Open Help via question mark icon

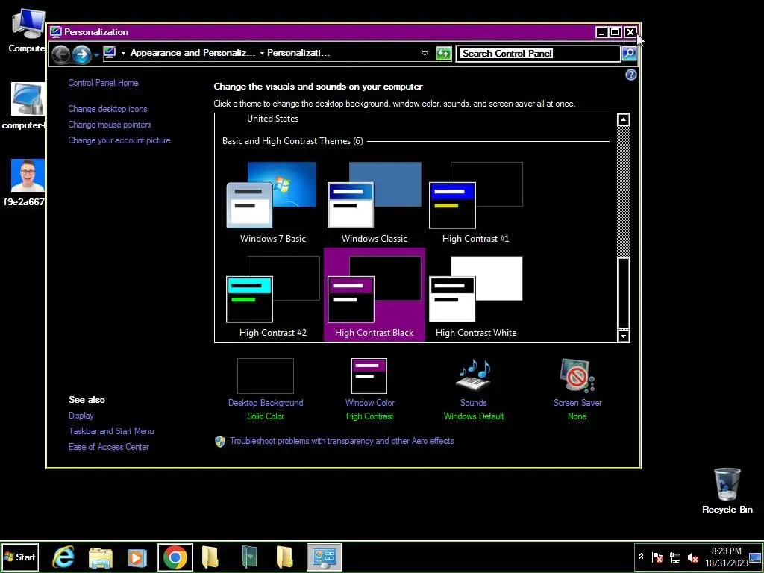631,75
